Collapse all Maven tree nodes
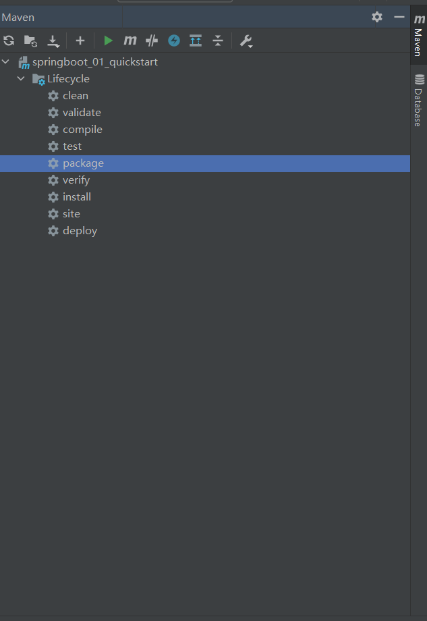This screenshot has width=427, height=621. [217, 40]
